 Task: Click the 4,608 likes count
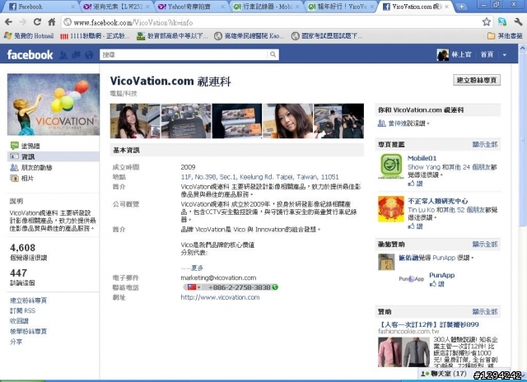(x=22, y=248)
